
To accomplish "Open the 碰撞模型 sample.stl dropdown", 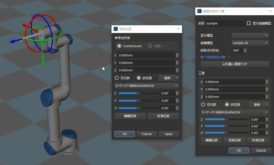I will point(250,43).
